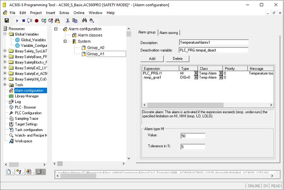This screenshot has height=190, width=284.
Task: Collapse the System node in alarm tree
Action: pos(65,41)
